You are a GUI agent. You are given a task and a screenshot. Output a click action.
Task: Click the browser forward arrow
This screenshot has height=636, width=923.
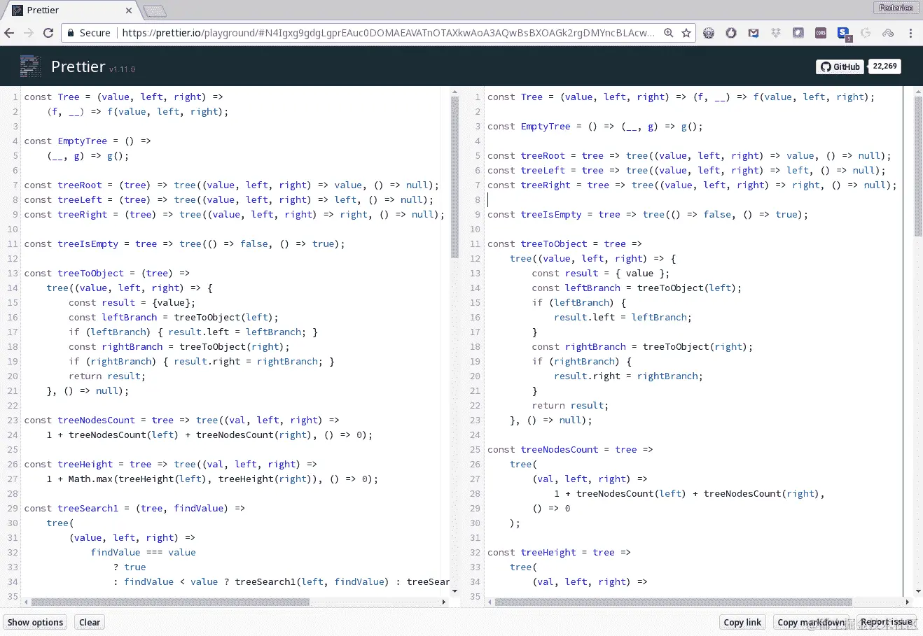(x=29, y=33)
